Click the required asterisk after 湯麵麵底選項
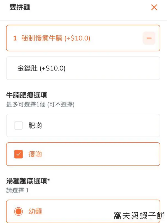Viewport: 167px width, 223px height. pyautogui.click(x=49, y=181)
